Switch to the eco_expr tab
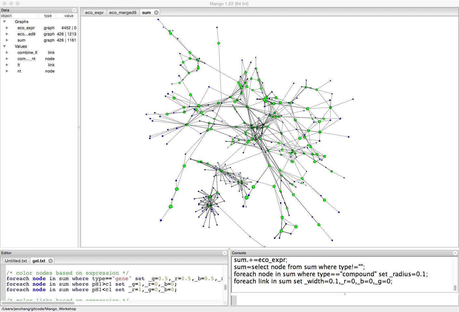 (x=94, y=12)
